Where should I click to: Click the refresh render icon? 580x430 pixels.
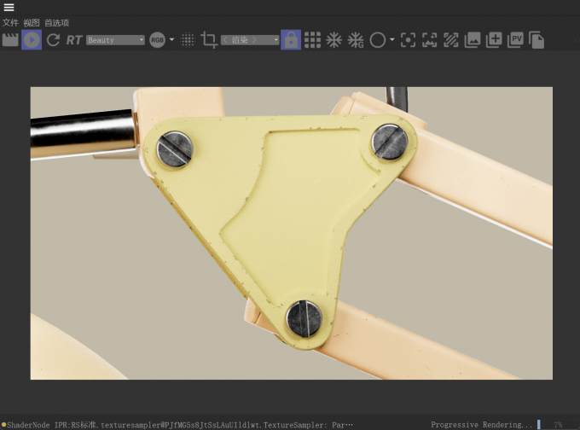click(53, 40)
